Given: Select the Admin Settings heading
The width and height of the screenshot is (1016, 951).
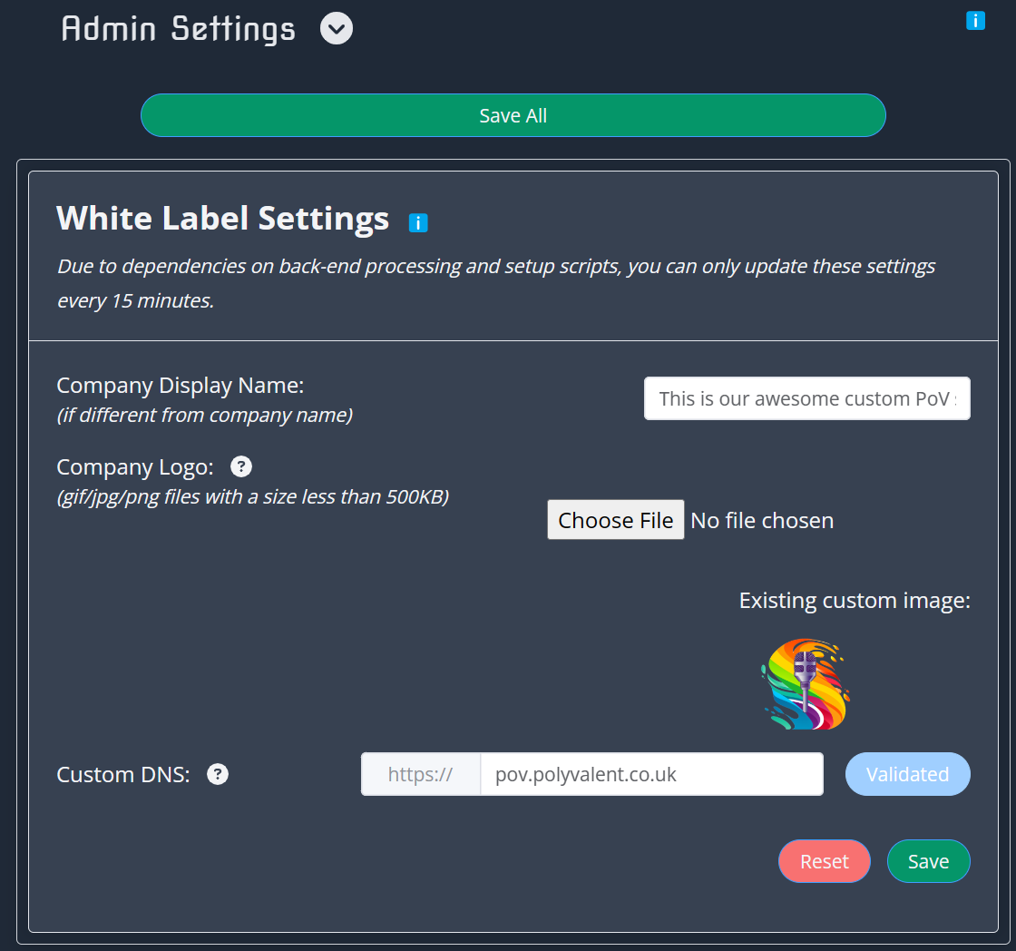Looking at the screenshot, I should [x=178, y=28].
